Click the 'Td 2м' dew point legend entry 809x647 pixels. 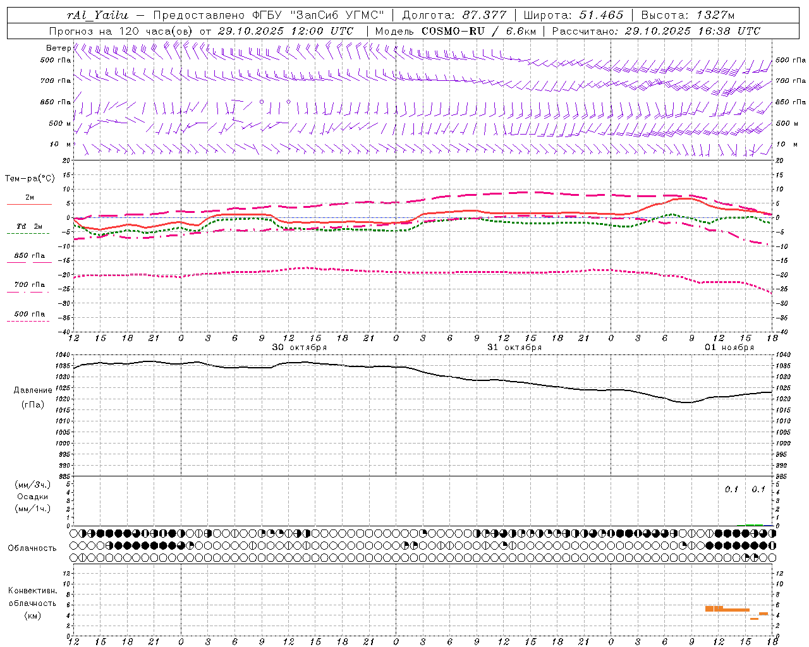[29, 226]
